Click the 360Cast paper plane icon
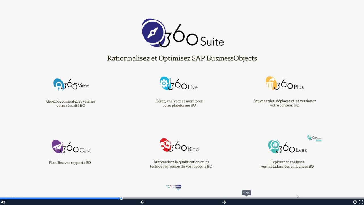This screenshot has width=364, height=205. 57,147
